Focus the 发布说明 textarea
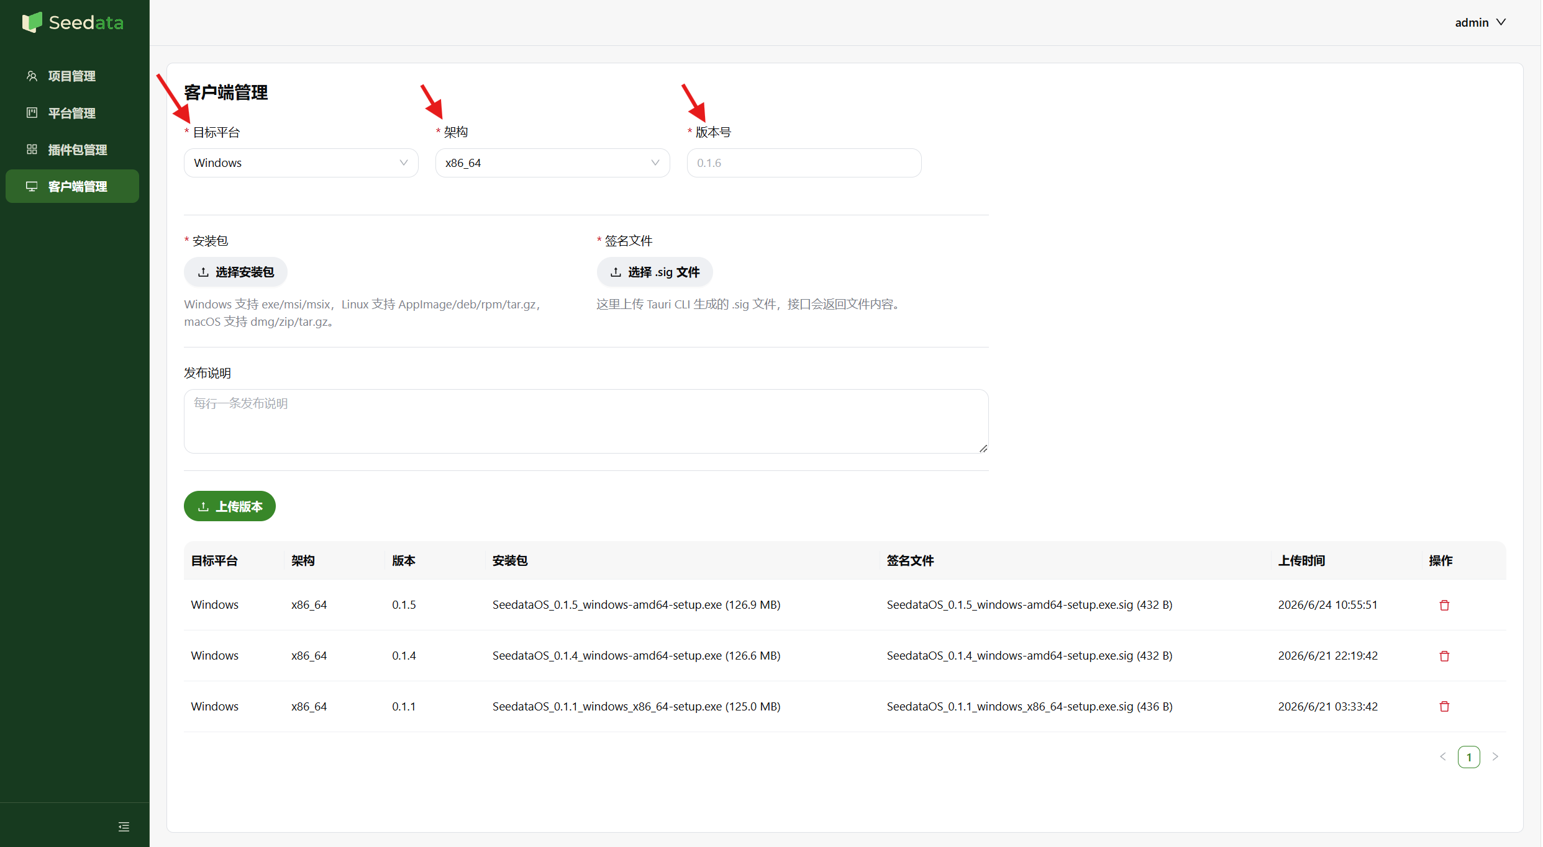This screenshot has height=847, width=1543. (586, 421)
